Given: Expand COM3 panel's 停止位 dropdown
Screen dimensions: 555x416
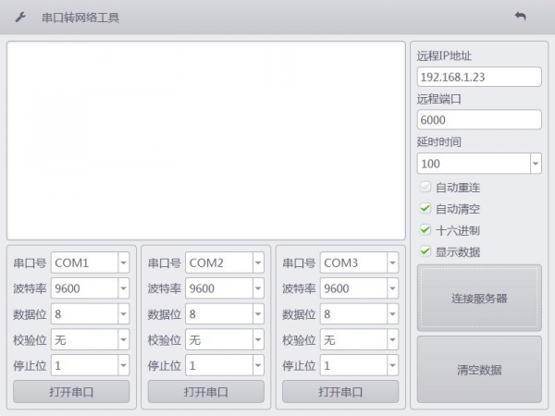Looking at the screenshot, I should tap(392, 365).
